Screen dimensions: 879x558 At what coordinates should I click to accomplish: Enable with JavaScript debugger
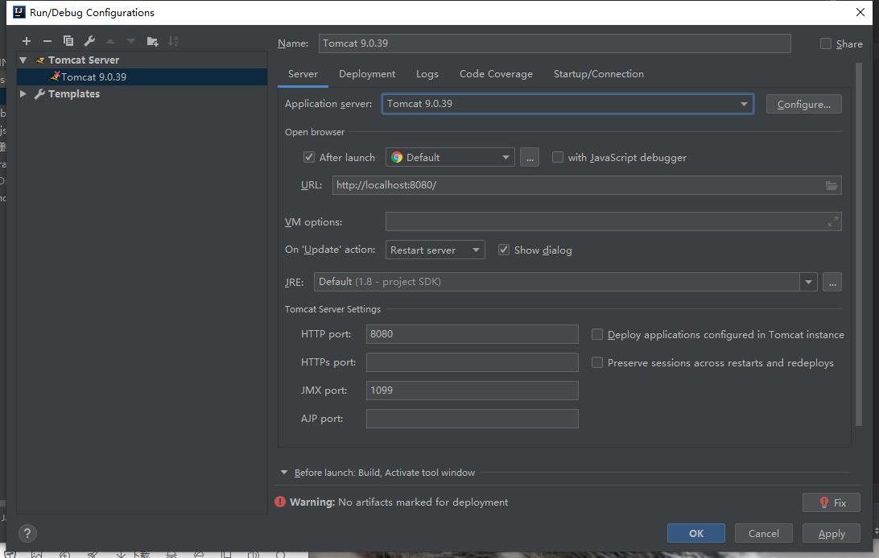557,157
